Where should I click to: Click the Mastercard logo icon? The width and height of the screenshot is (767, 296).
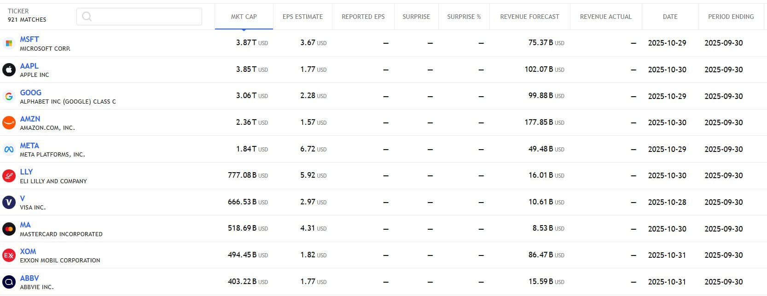(9, 229)
